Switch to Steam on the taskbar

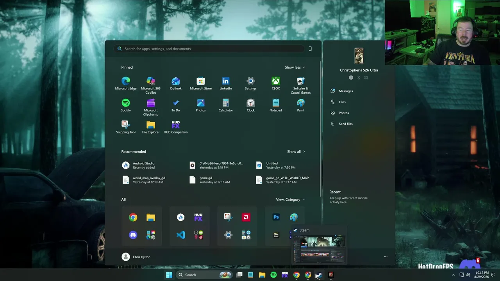[319, 275]
